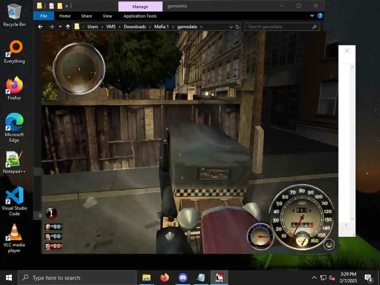Click the Mafia 1 breadcrumb segment

click(161, 27)
